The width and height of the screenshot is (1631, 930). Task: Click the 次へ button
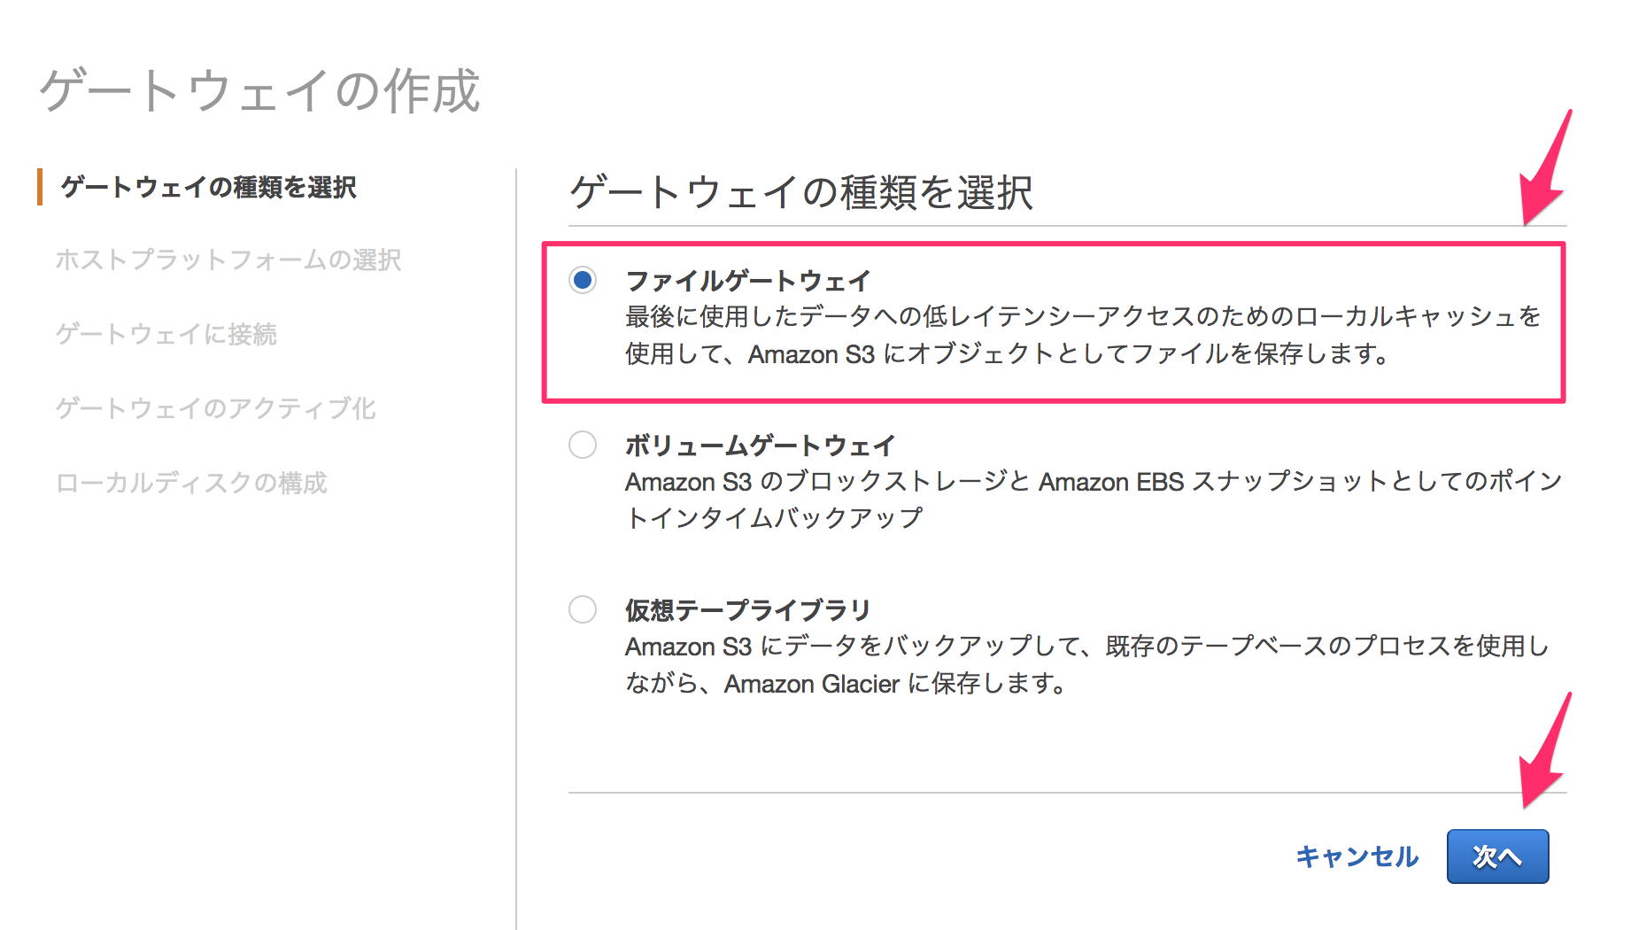click(1496, 856)
